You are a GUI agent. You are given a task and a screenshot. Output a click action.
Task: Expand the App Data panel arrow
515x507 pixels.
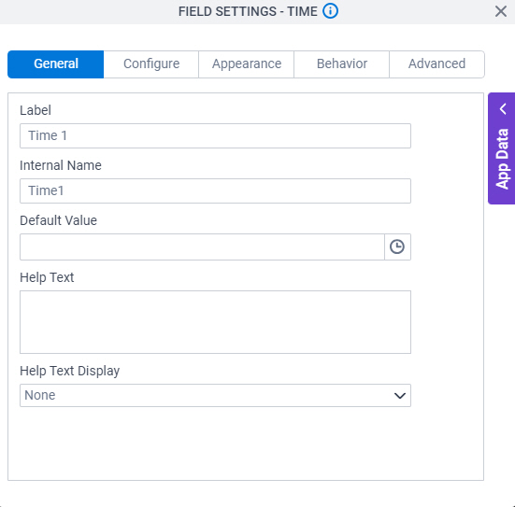[x=503, y=108]
